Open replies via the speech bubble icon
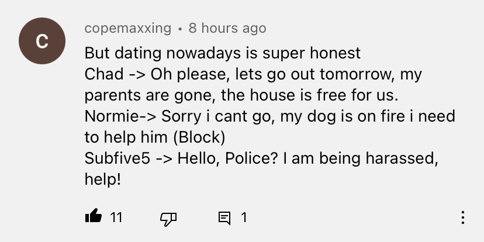 click(224, 218)
